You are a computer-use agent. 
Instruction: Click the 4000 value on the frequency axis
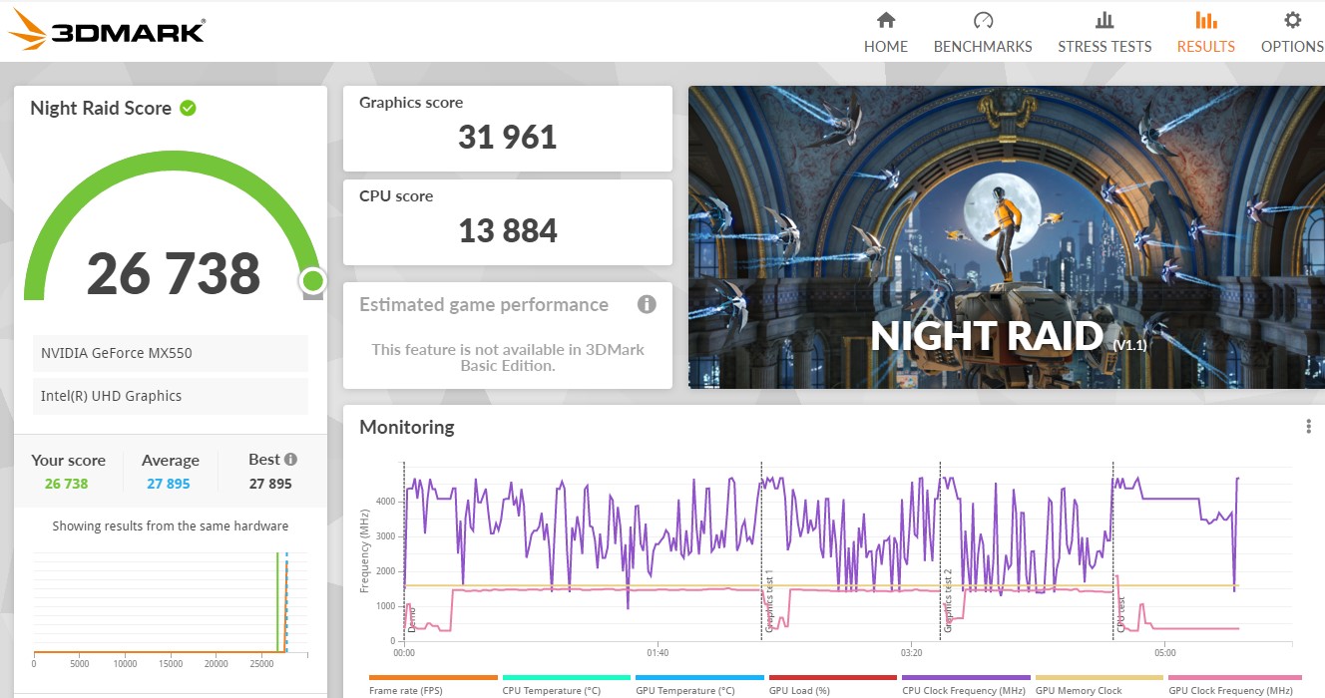coord(385,502)
